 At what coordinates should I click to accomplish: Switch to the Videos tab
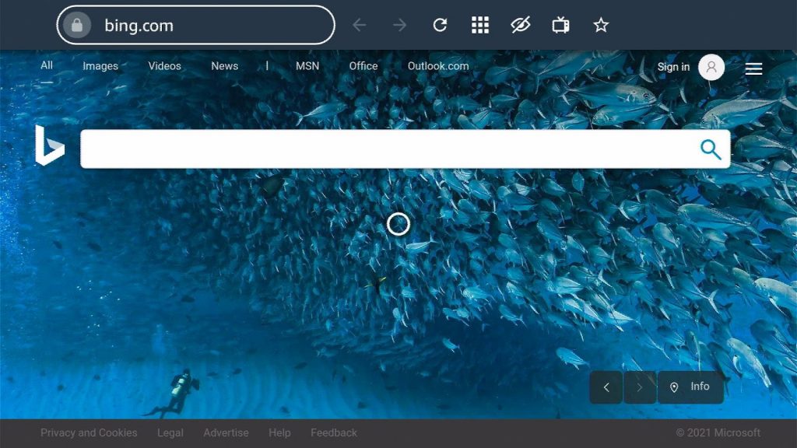click(x=165, y=66)
